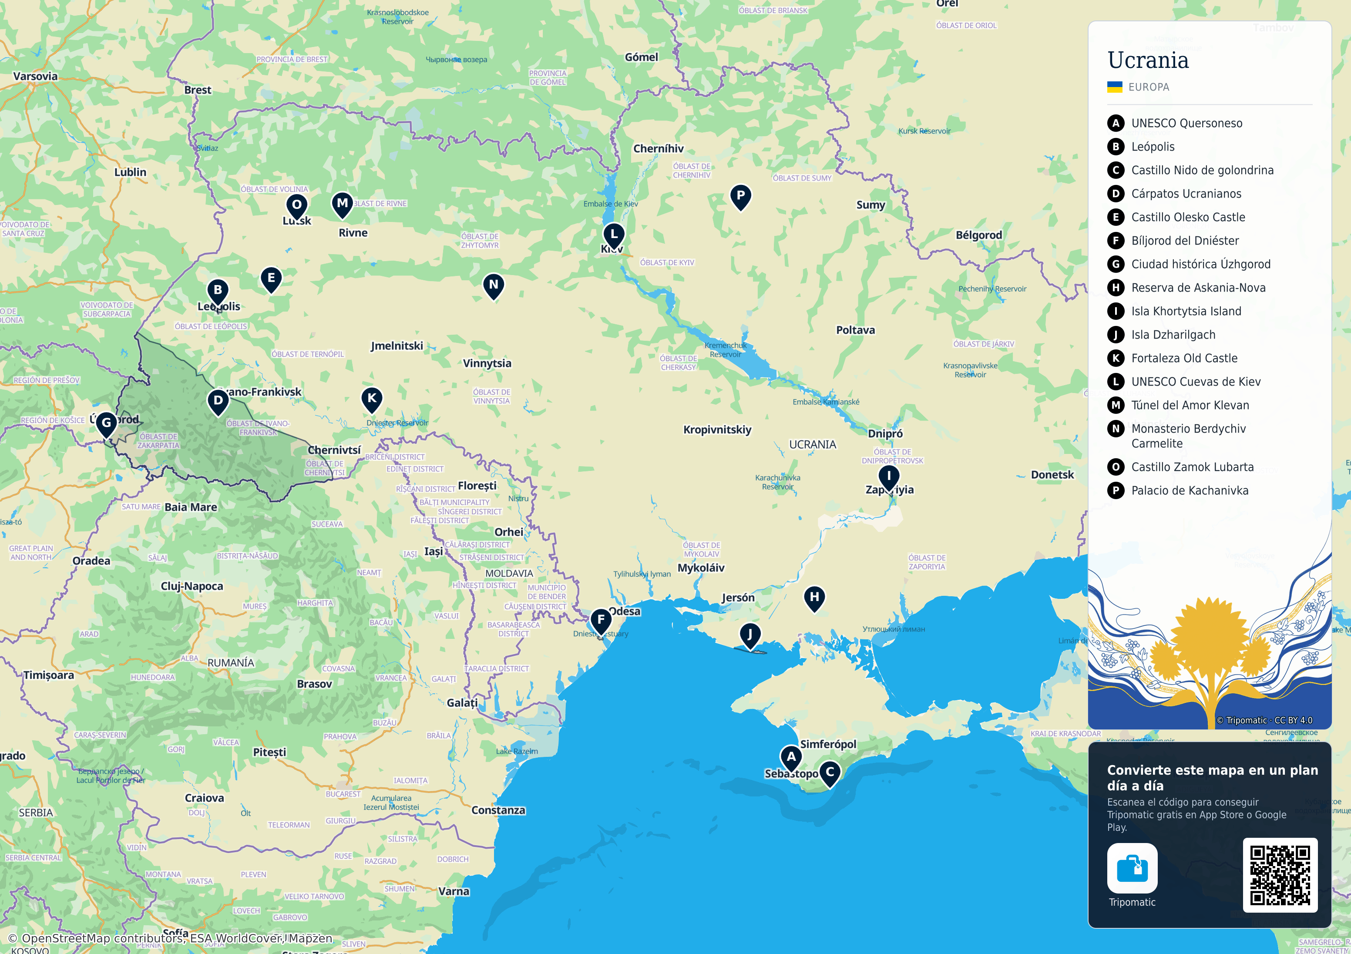Open map pin P near Sumy oblast
1351x954 pixels.
[x=741, y=198]
